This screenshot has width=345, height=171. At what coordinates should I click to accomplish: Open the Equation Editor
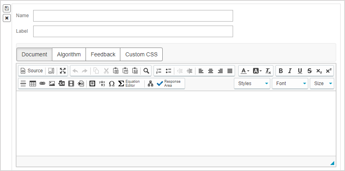[x=130, y=84]
